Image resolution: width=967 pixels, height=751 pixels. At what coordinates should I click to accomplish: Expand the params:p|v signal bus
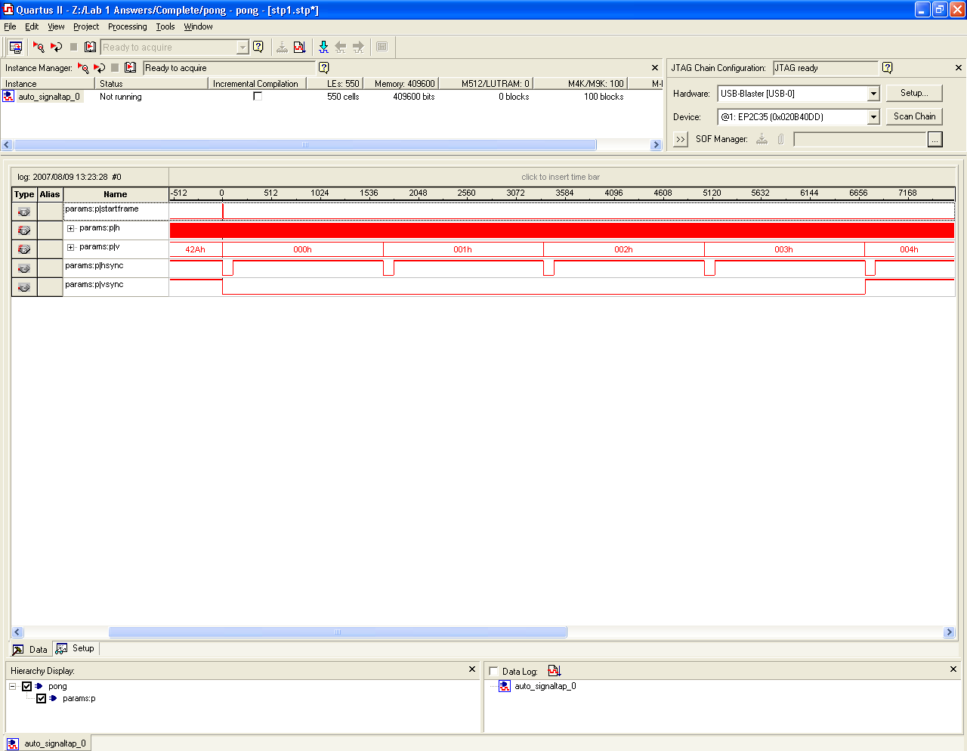tap(71, 247)
